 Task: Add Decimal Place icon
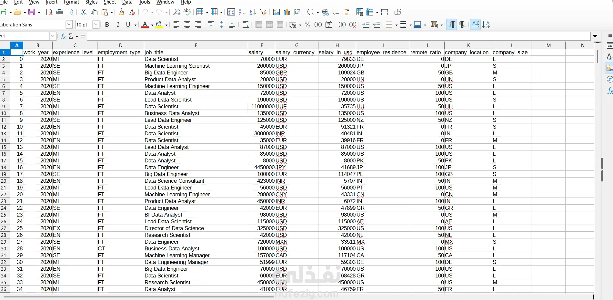tap(342, 25)
